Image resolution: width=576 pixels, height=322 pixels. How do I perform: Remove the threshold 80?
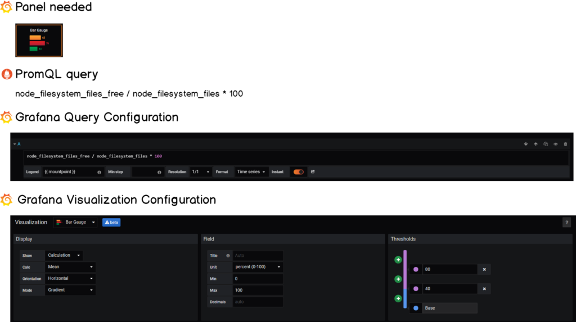[484, 270]
